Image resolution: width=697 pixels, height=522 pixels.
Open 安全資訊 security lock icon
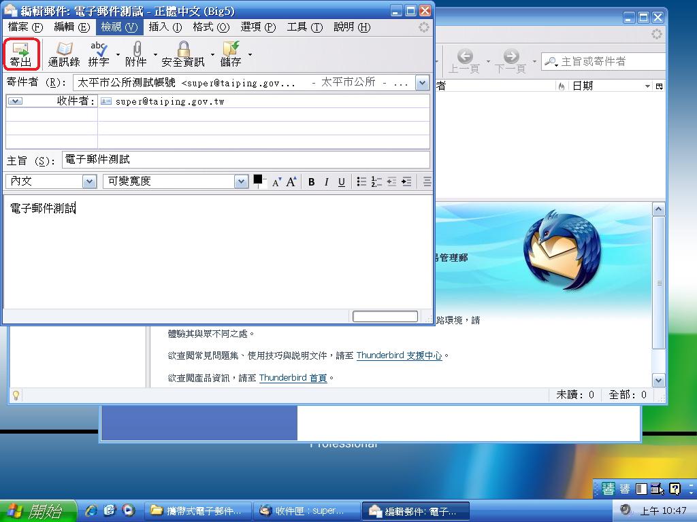tap(182, 54)
